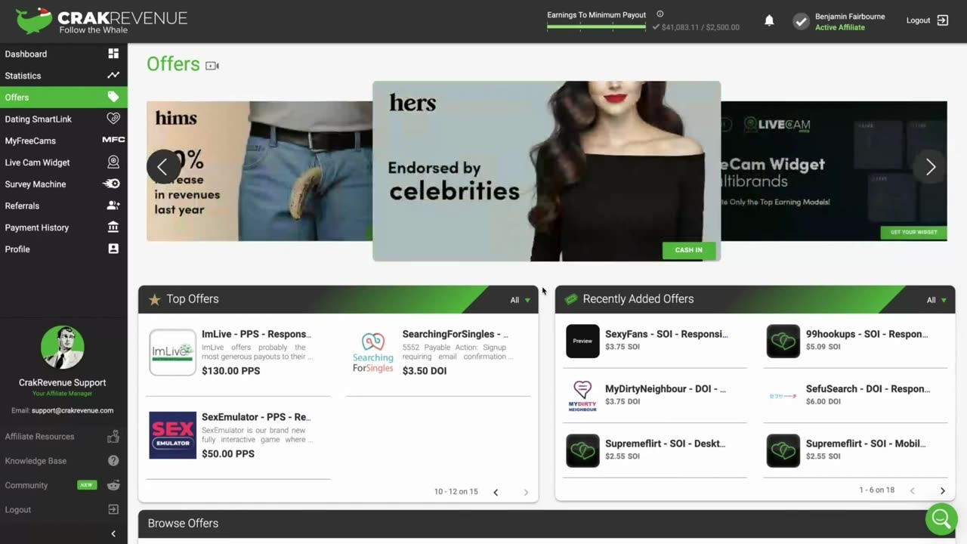Expand Recently Added Offers All dropdown
This screenshot has height=544, width=967.
pyautogui.click(x=937, y=300)
